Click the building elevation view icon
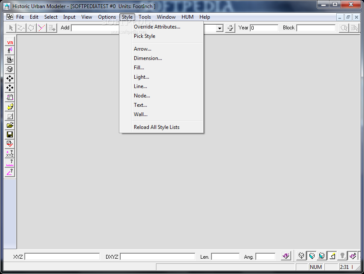The image size is (364, 274). pos(10,60)
